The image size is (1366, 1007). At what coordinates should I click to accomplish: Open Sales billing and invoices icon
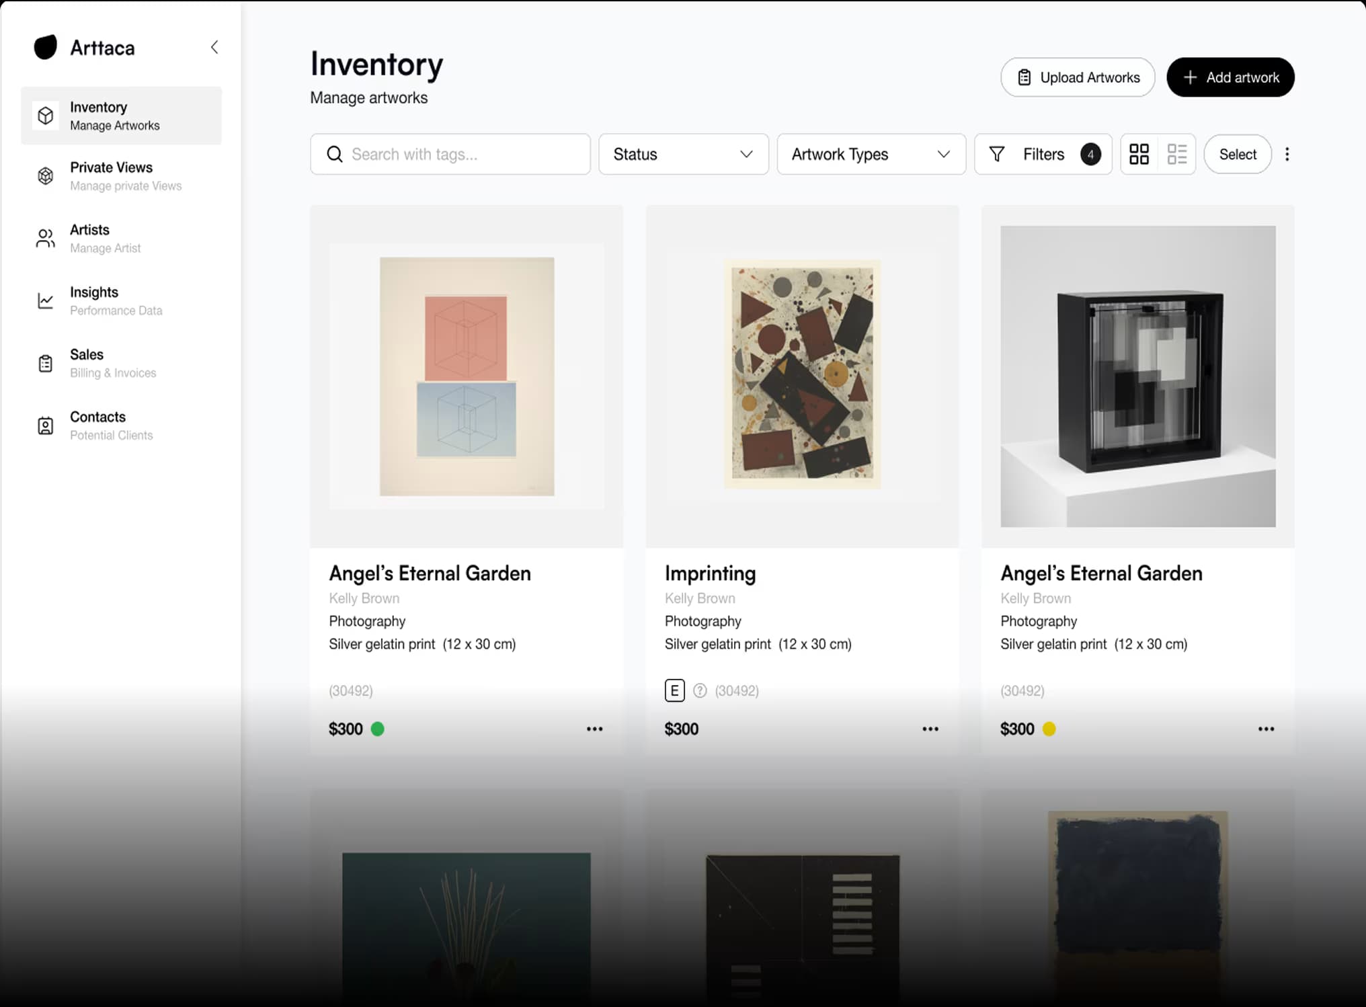pos(45,363)
